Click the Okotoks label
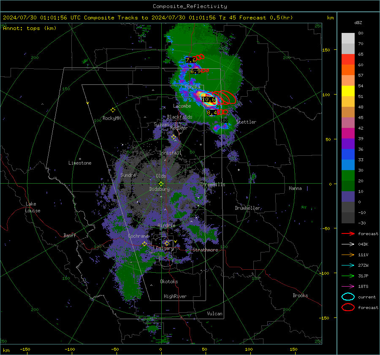This screenshot has height=355, width=380. (169, 282)
